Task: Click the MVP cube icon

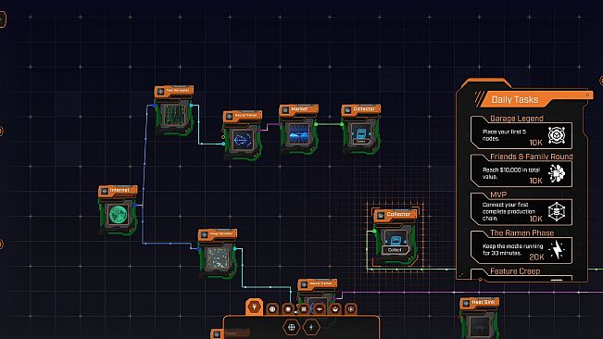Action: point(557,211)
